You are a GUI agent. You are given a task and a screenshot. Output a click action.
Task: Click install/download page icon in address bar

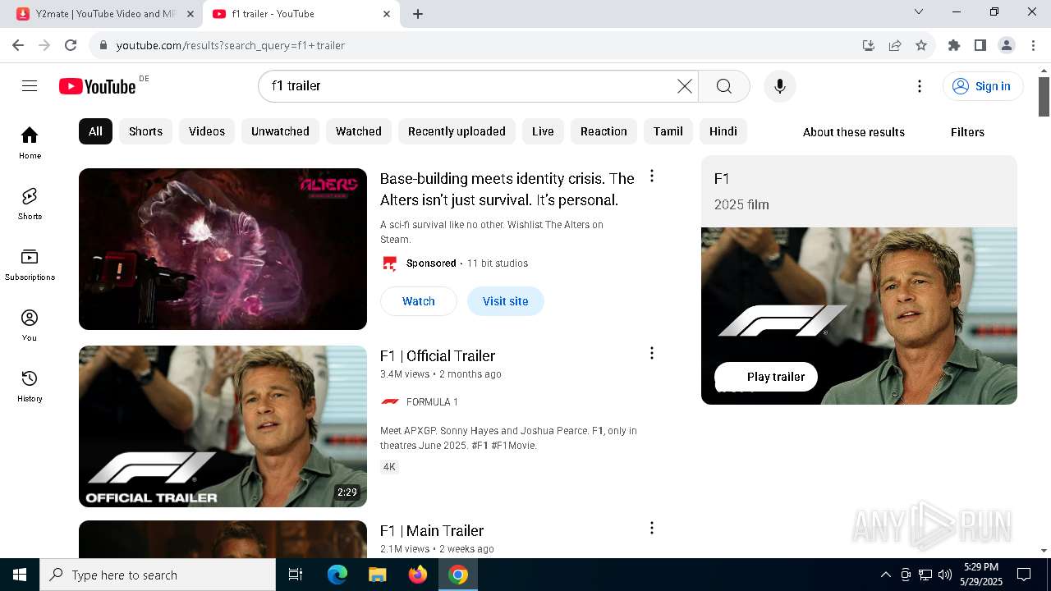(x=869, y=45)
